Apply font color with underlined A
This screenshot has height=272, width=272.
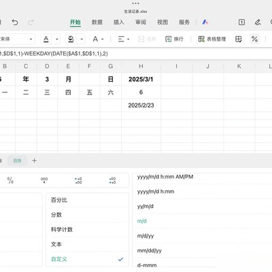46,39
